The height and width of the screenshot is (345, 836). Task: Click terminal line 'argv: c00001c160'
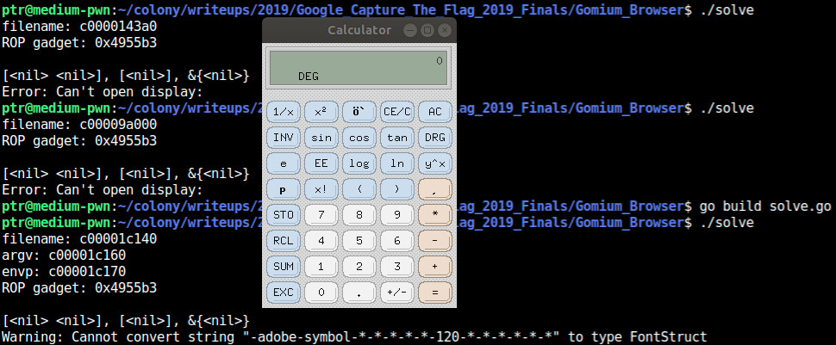pos(64,256)
